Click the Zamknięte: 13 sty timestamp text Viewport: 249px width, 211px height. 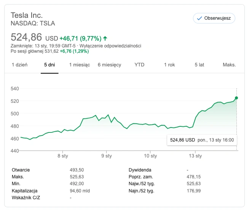(43, 46)
